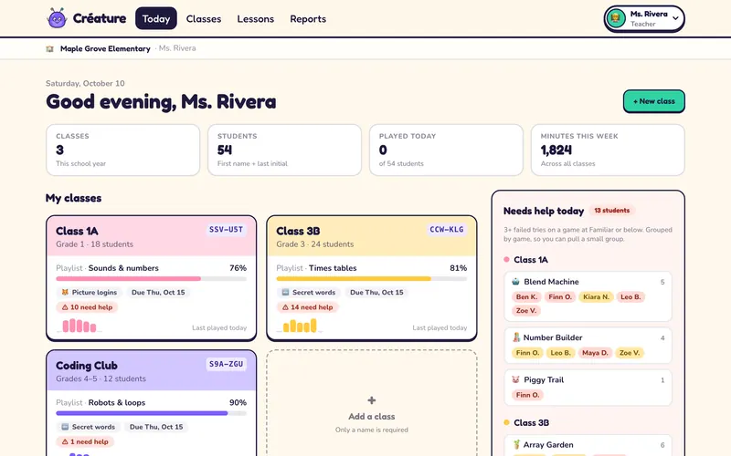Click the warning icon in 14 need help
This screenshot has height=456, width=731.
click(x=285, y=307)
